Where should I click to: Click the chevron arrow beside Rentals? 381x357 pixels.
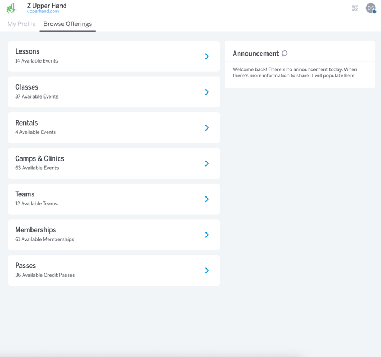[x=207, y=128]
